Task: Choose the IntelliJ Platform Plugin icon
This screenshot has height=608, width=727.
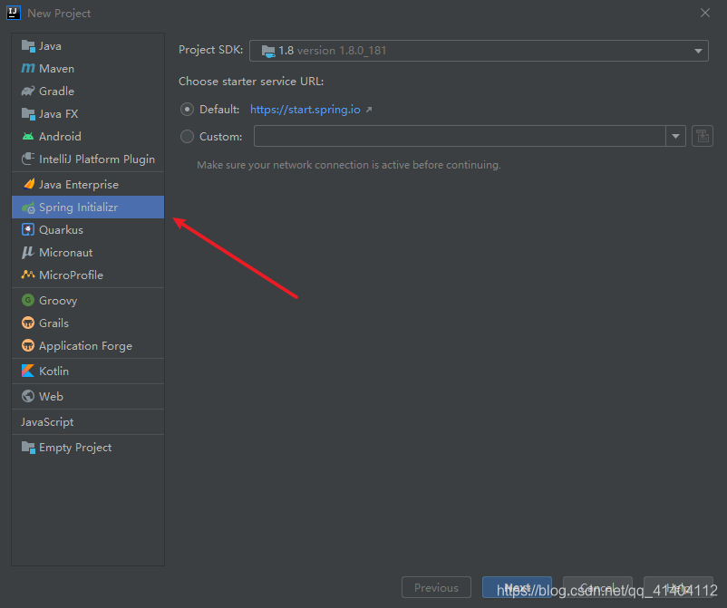Action: tap(28, 159)
